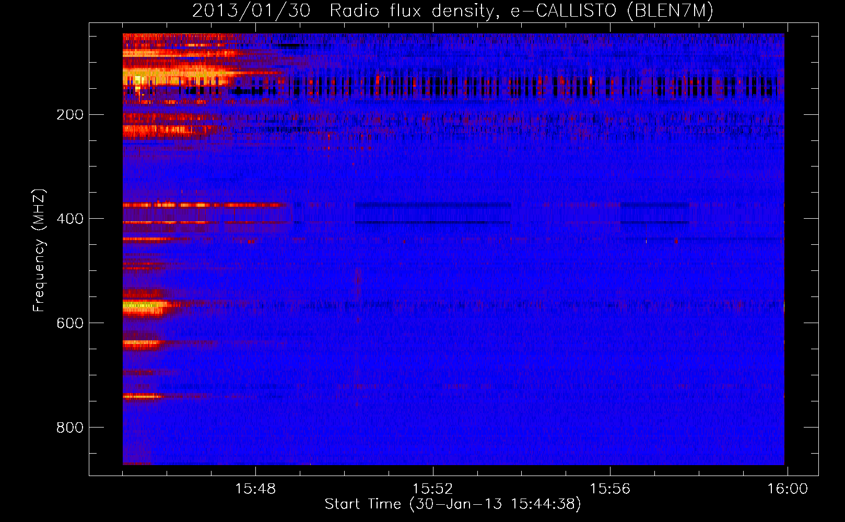Click the 'e-CALLISTO (BLEN7M)' station label

pyautogui.click(x=612, y=11)
